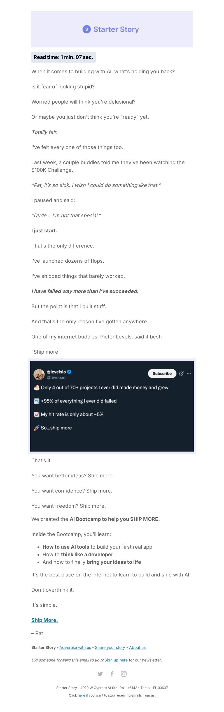The image size is (224, 712).
Task: Click the levelsio profile avatar
Action: point(39,375)
